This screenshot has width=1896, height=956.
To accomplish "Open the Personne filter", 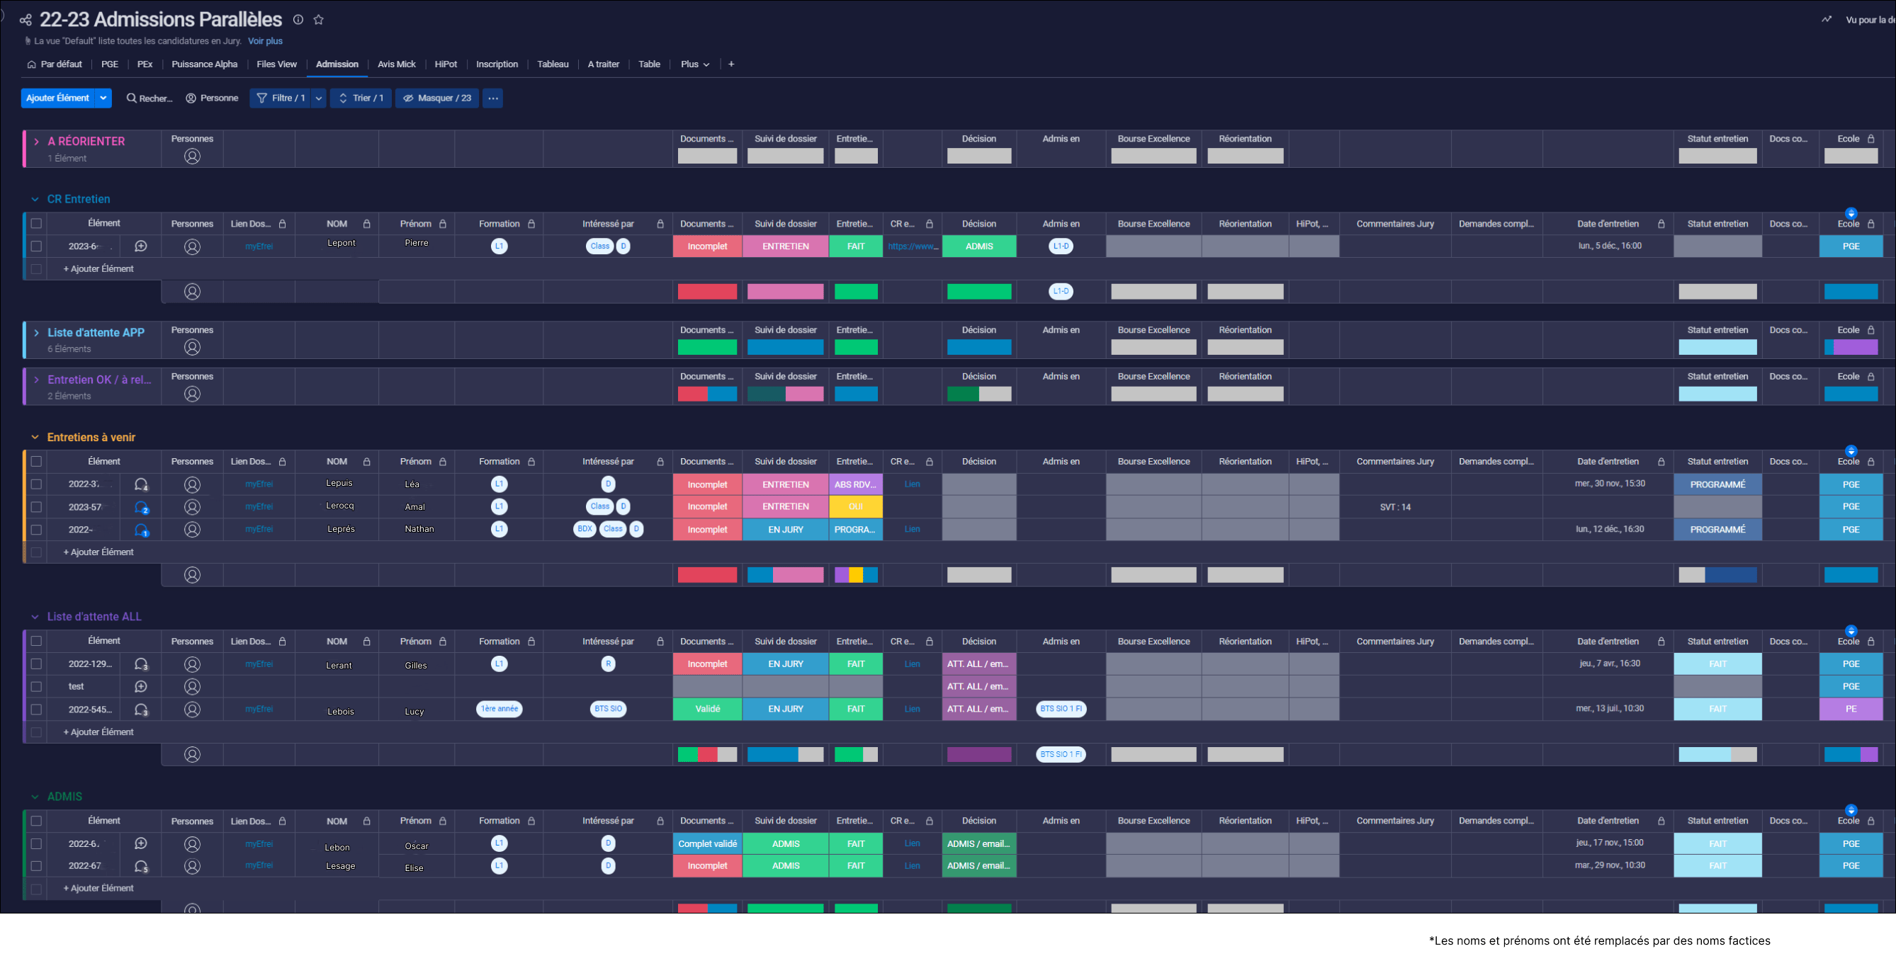I will 212,98.
